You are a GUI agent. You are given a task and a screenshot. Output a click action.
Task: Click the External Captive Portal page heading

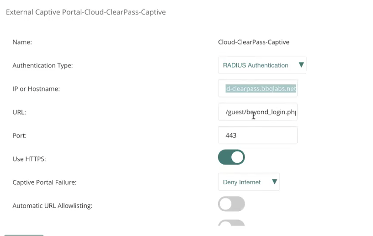tap(85, 12)
